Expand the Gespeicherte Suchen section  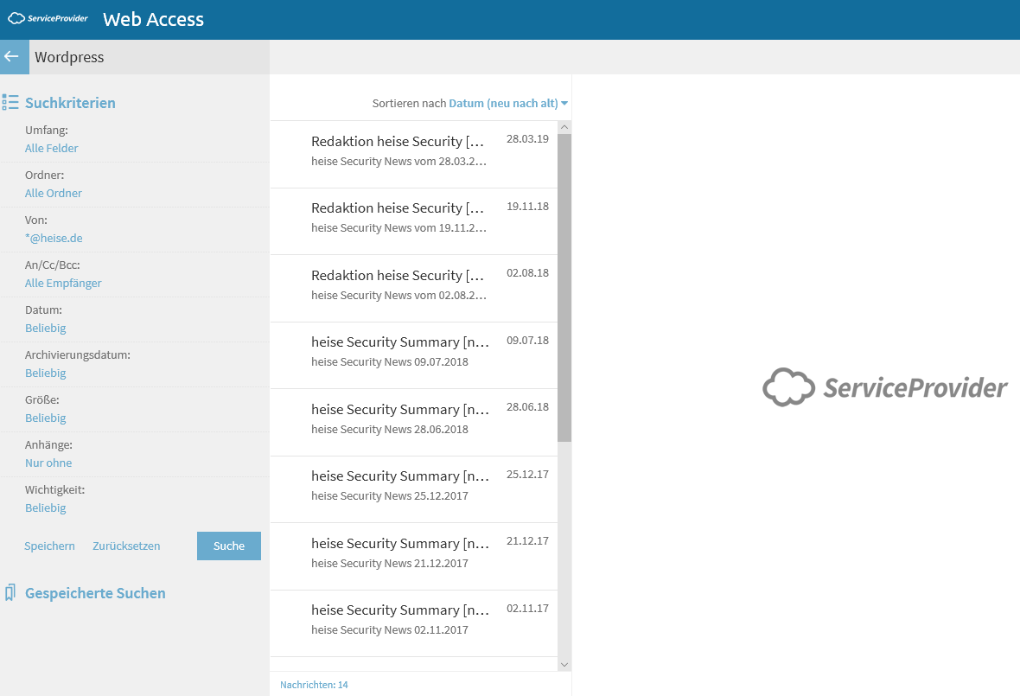tap(95, 593)
